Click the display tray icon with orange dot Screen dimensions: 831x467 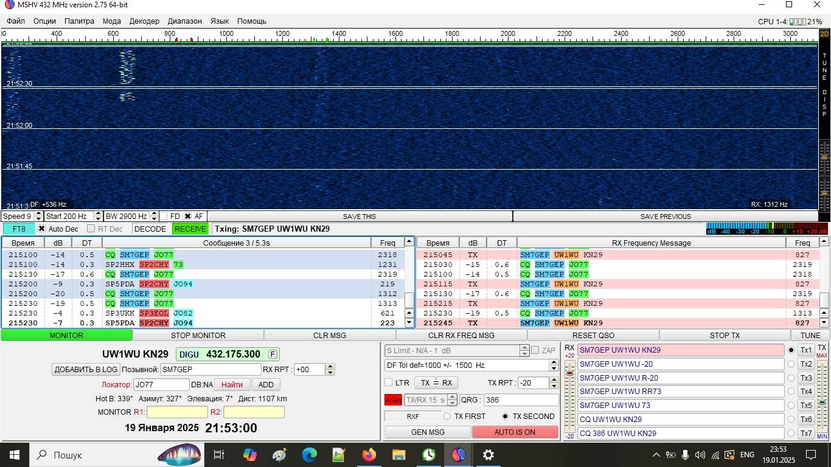click(x=729, y=455)
